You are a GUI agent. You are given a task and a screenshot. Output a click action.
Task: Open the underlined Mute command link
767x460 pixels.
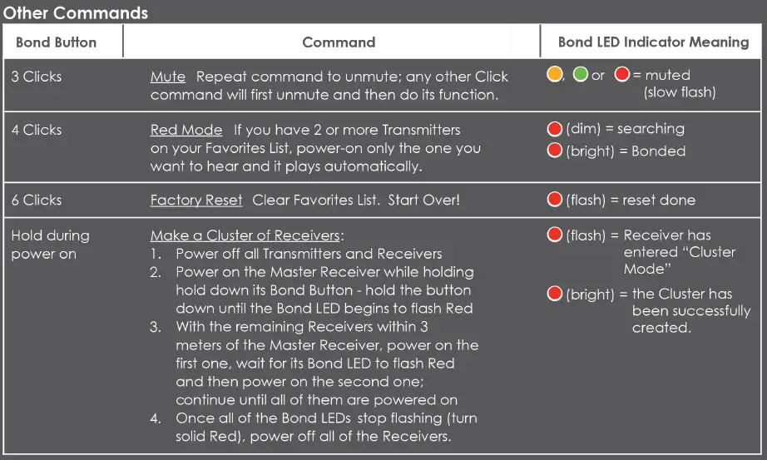168,77
